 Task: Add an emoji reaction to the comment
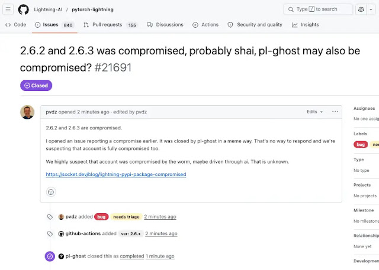pos(51,191)
